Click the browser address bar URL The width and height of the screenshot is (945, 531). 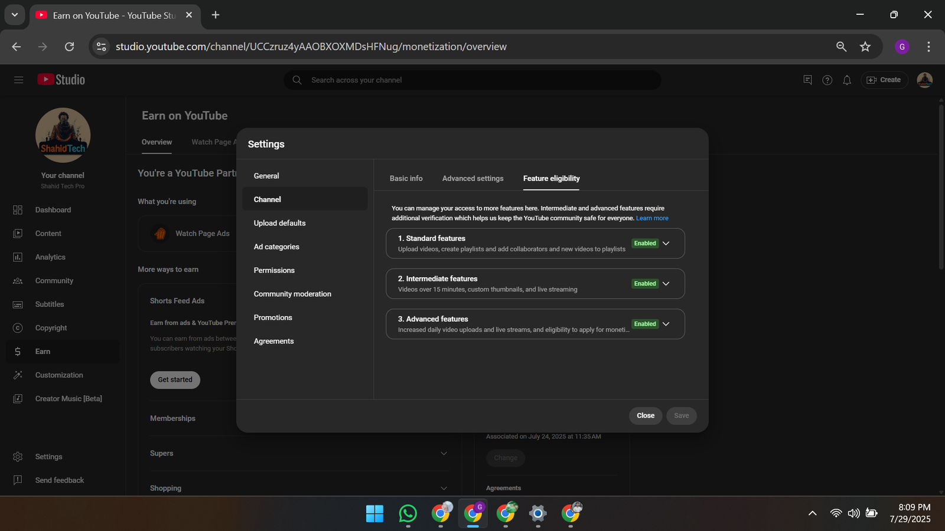click(311, 47)
